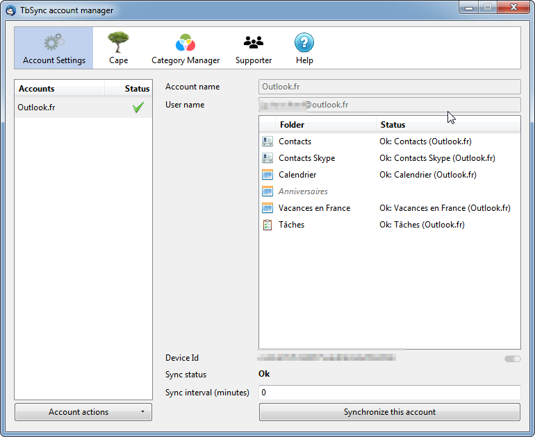This screenshot has height=437, width=535.
Task: Switch to the Category Manager tab
Action: click(186, 48)
